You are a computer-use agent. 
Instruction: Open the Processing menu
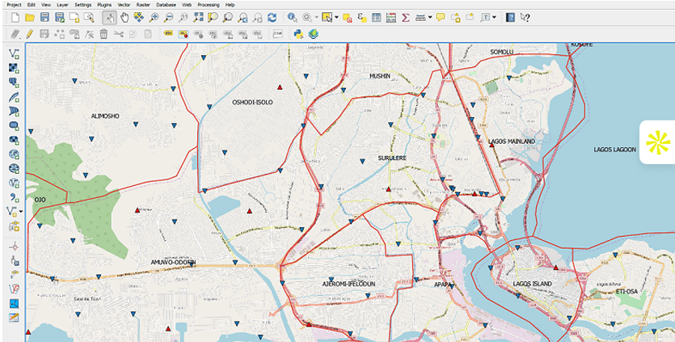tap(208, 5)
